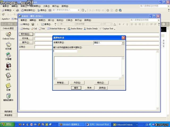The height and width of the screenshot is (127, 170).
Task: Click 尋找(D)... button in dialog
Action: 101,83
